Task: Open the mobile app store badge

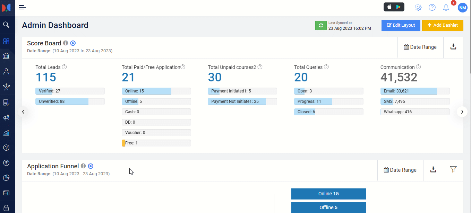Action: click(394, 7)
